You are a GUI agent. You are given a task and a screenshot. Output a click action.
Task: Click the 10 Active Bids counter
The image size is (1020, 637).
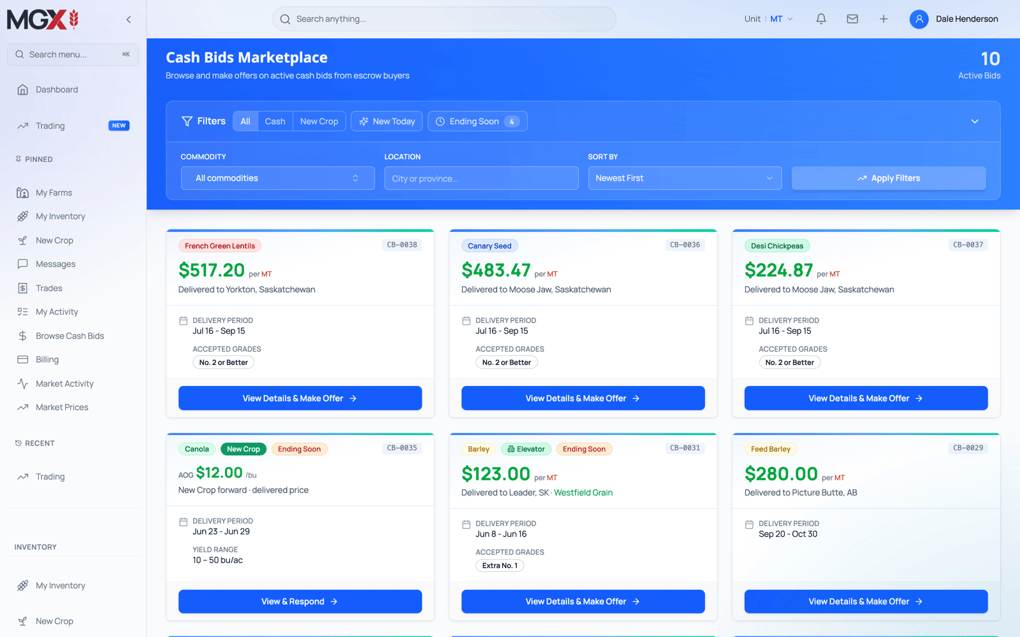point(979,65)
